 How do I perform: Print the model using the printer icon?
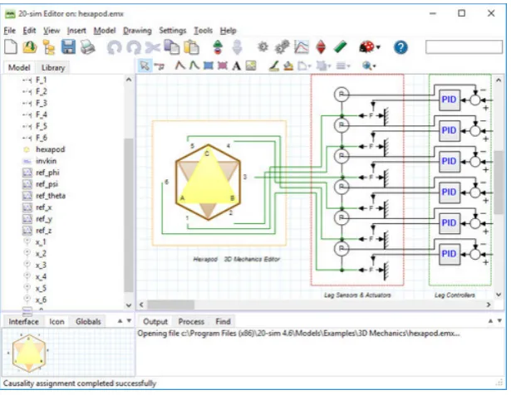pos(88,46)
